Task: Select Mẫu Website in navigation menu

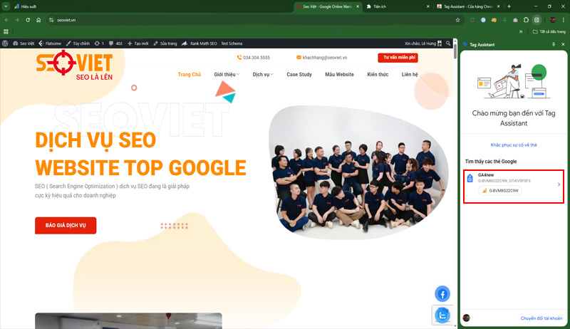Action: pos(339,74)
